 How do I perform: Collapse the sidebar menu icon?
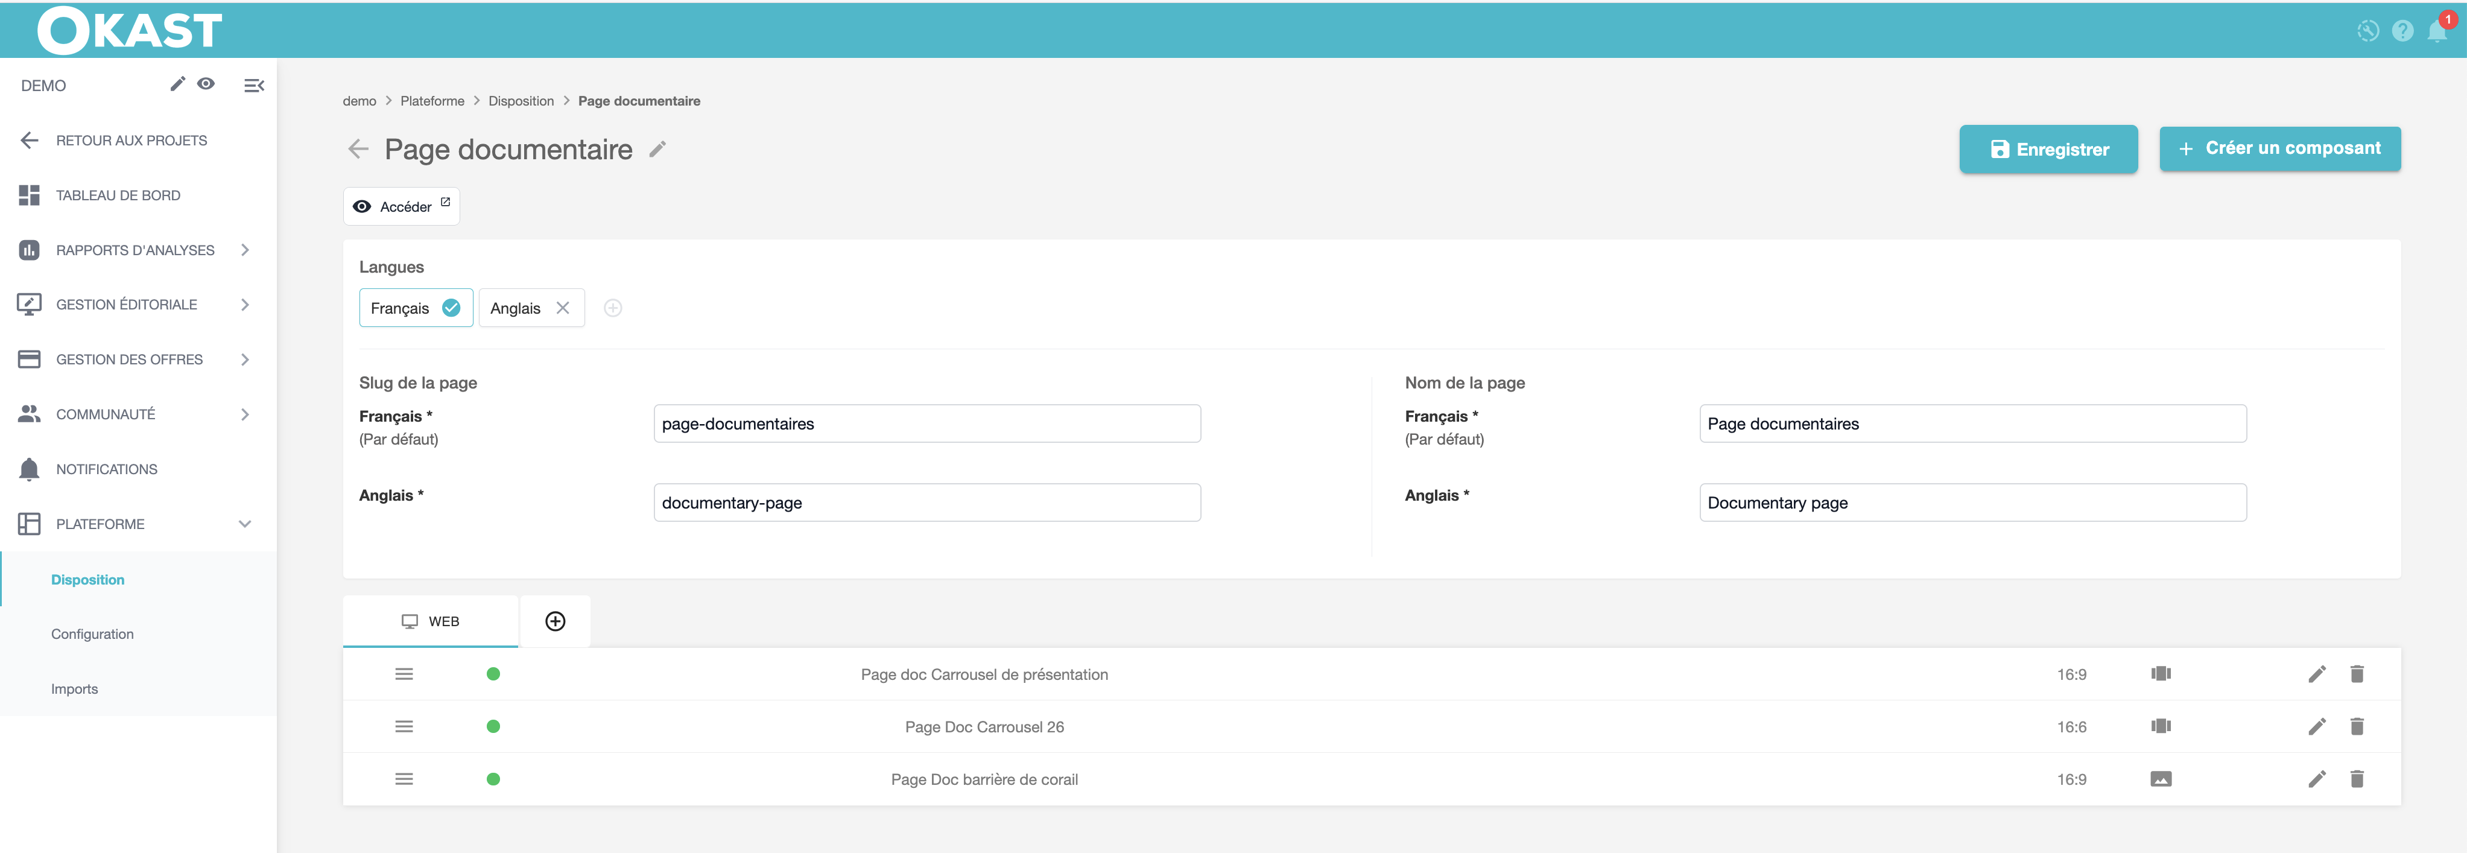click(x=254, y=85)
